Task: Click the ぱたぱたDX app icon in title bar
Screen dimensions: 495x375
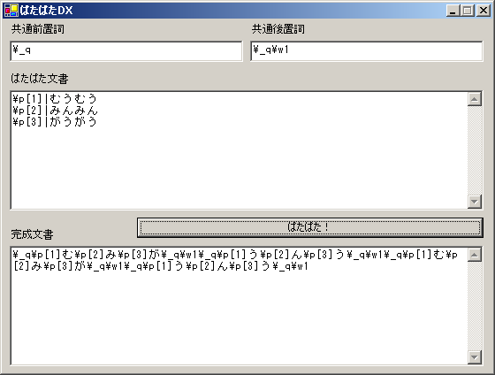Action: point(11,11)
